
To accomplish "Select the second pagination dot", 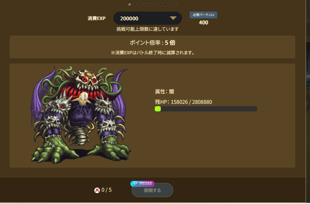I will (x=135, y=4).
